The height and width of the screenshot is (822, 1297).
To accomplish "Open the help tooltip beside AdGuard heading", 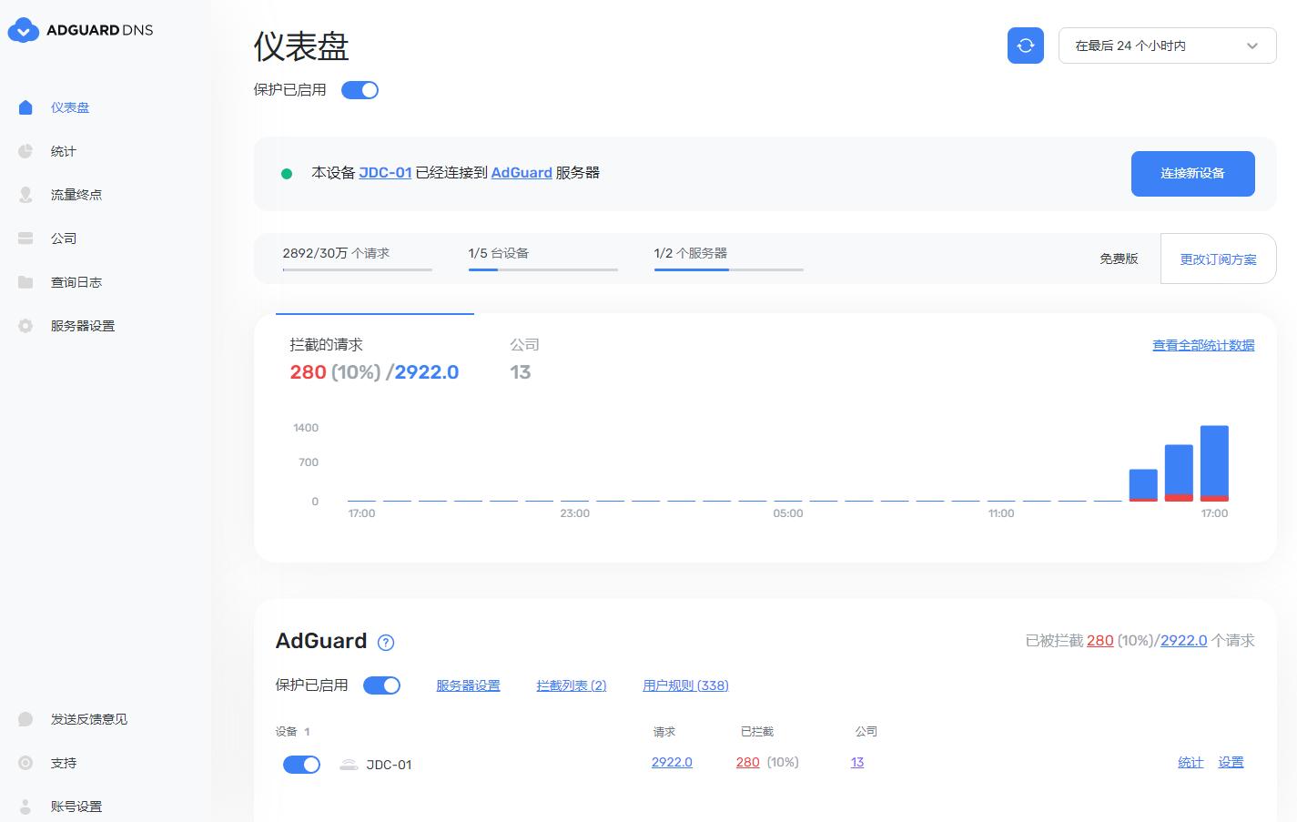I will (x=385, y=642).
